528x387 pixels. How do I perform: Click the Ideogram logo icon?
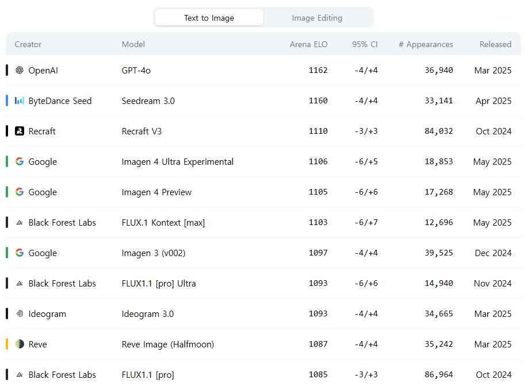[20, 314]
